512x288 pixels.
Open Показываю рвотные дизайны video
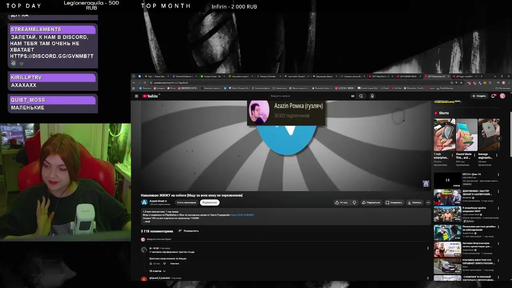[447, 232]
